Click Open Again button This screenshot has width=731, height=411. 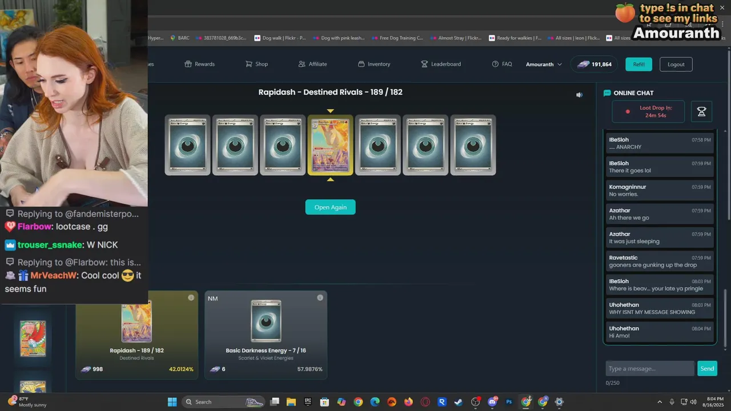tap(330, 207)
